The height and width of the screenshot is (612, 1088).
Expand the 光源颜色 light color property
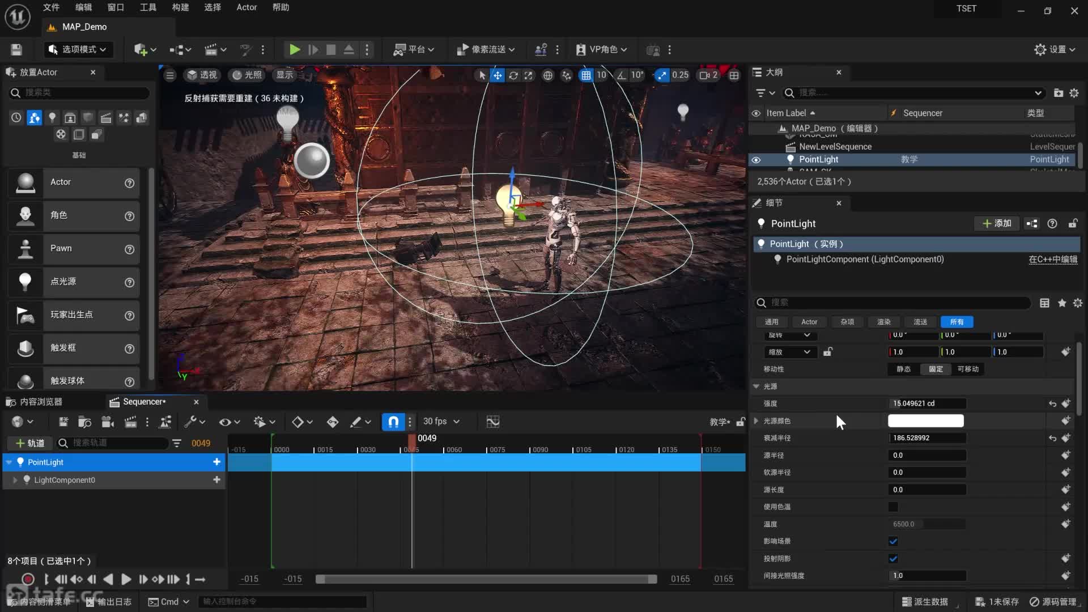(756, 421)
